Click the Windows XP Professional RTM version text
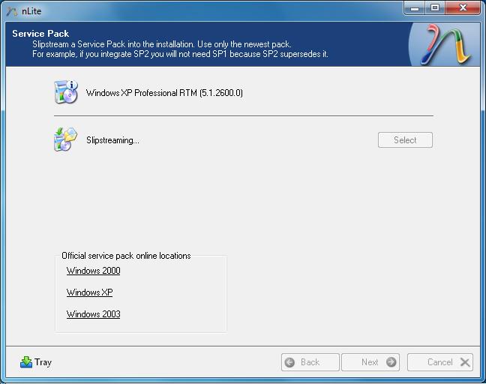 click(x=164, y=93)
